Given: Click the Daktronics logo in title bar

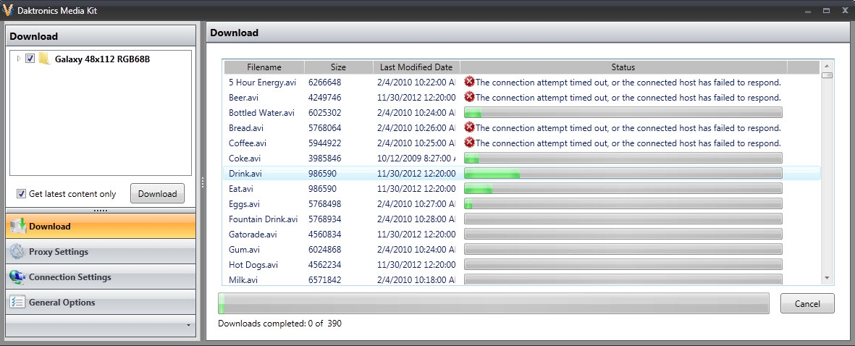Looking at the screenshot, I should tap(9, 11).
